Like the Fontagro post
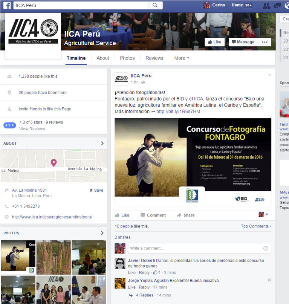289x304 pixels. click(x=122, y=215)
